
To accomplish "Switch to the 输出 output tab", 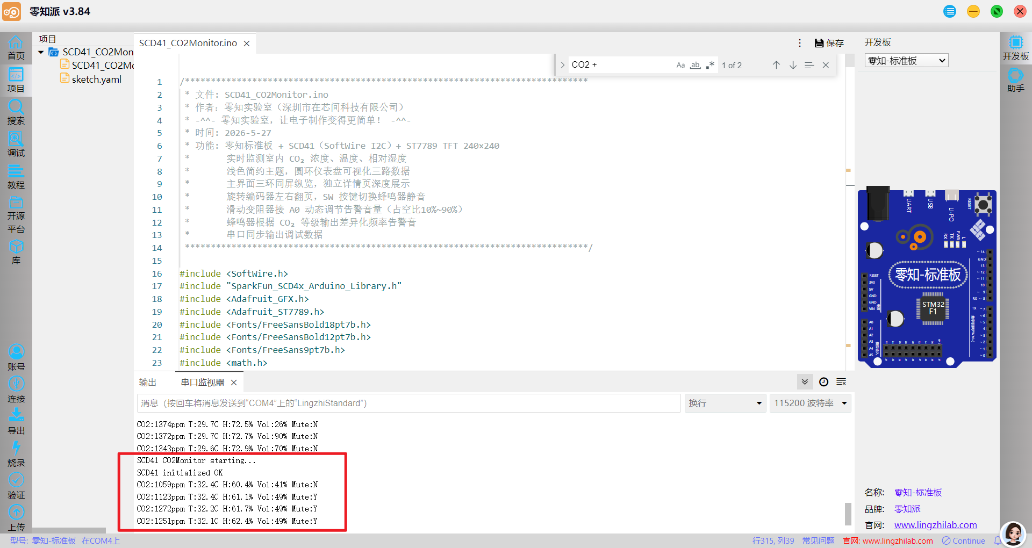I will [x=148, y=383].
